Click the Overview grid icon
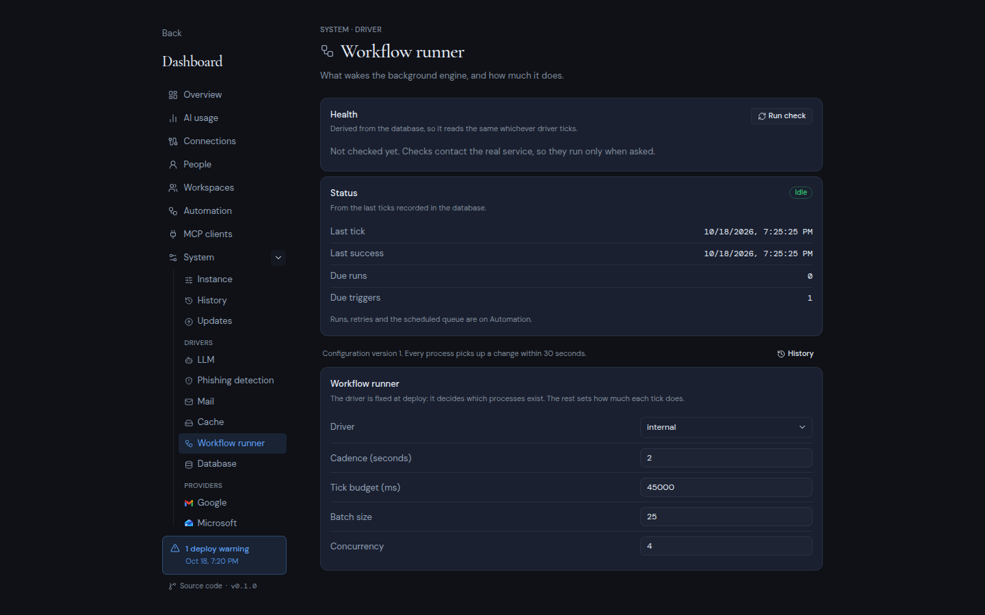Image resolution: width=985 pixels, height=615 pixels. tap(173, 95)
